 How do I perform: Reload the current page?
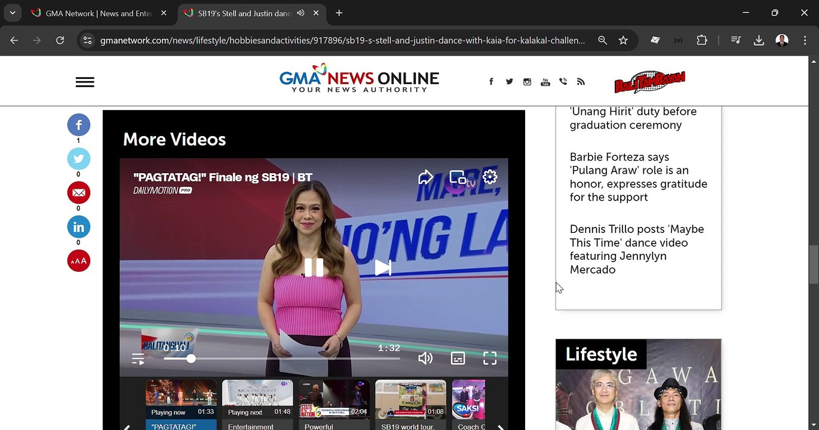60,41
